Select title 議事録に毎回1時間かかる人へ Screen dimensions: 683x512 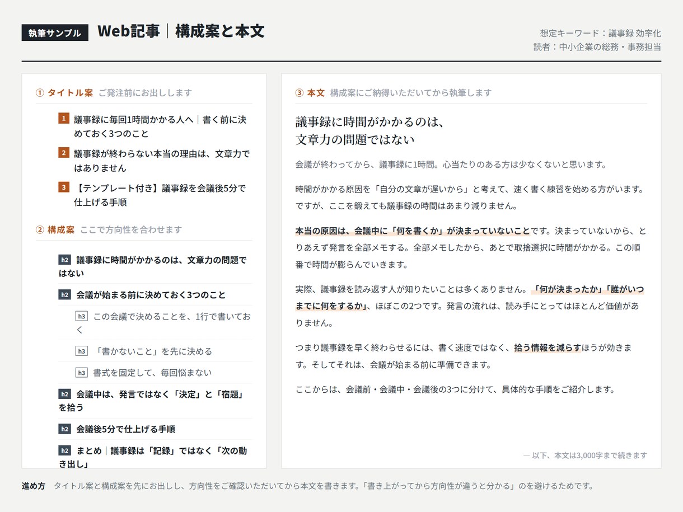coord(160,126)
